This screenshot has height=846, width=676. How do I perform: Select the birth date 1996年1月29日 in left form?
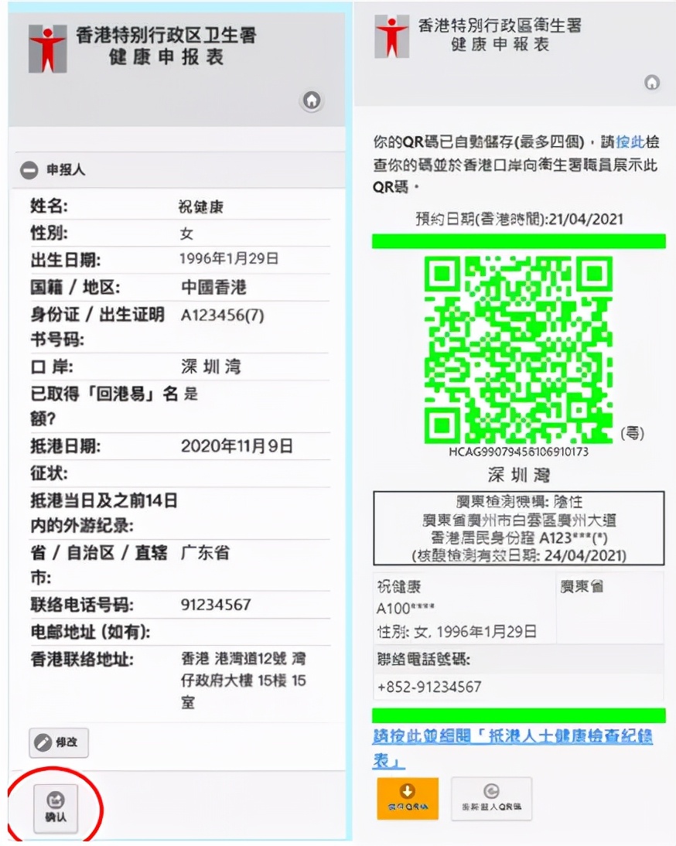click(229, 258)
